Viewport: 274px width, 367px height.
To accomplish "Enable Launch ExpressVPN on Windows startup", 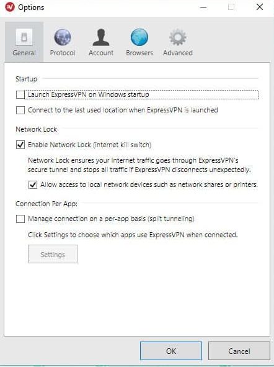I will 20,95.
